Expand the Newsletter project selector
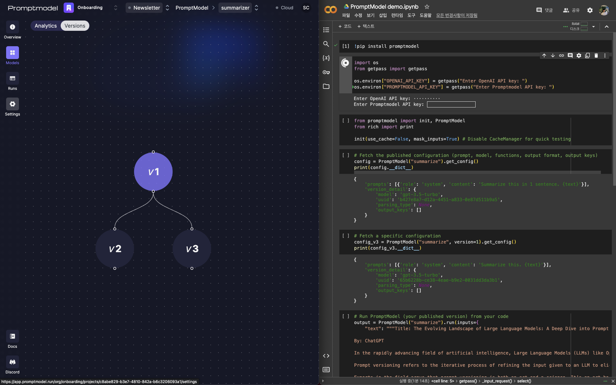Image resolution: width=616 pixels, height=385 pixels. (167, 8)
